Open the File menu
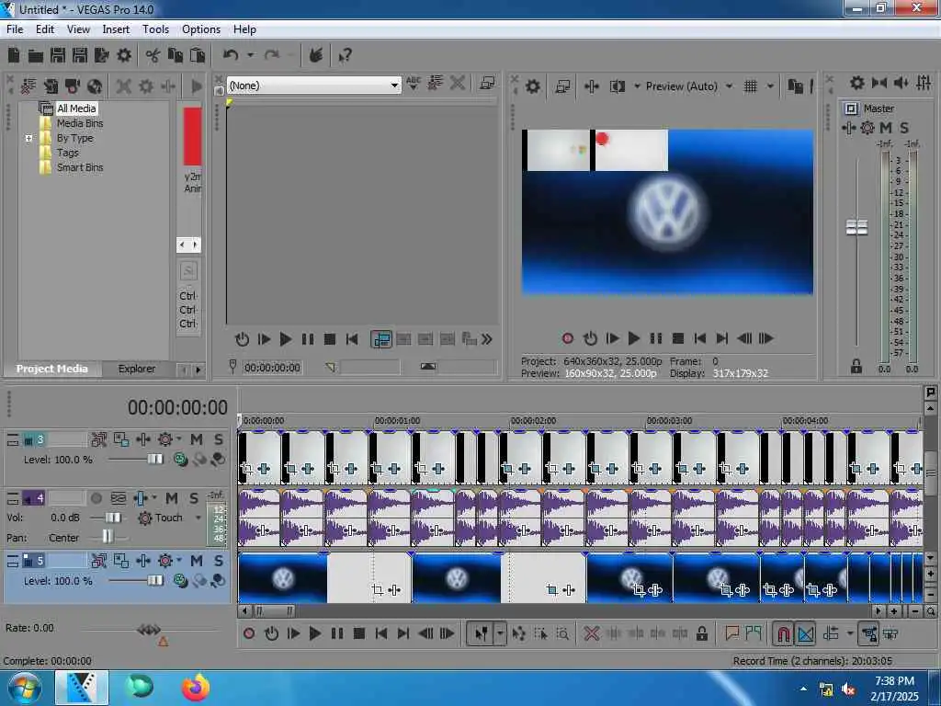 click(x=15, y=29)
